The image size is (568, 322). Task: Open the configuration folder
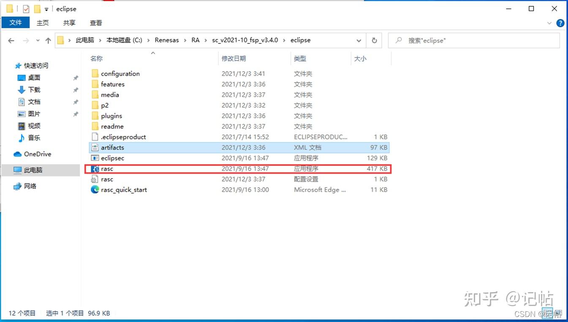[120, 73]
